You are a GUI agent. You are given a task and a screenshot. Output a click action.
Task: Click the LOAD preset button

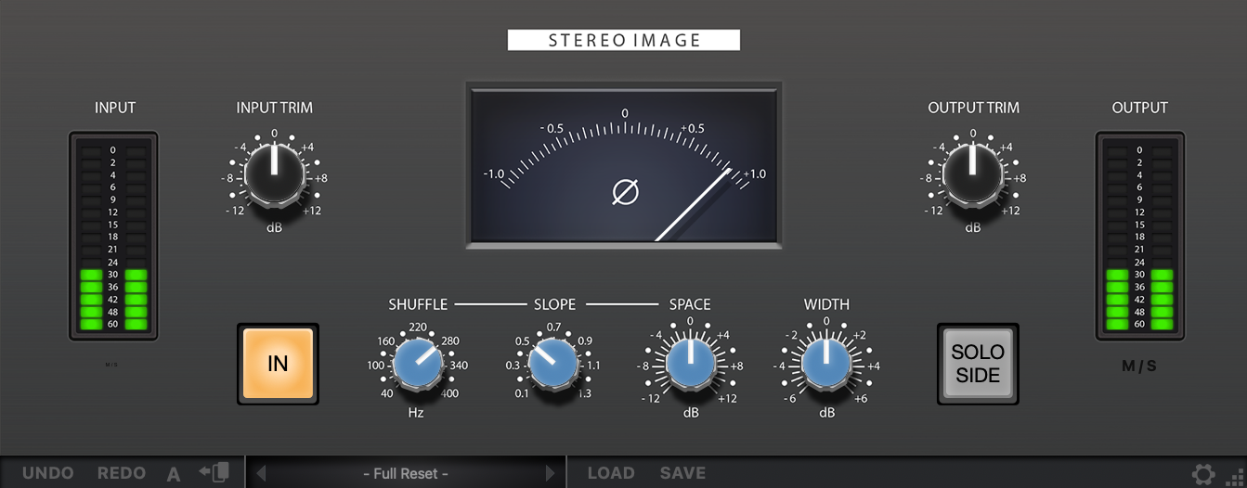611,473
